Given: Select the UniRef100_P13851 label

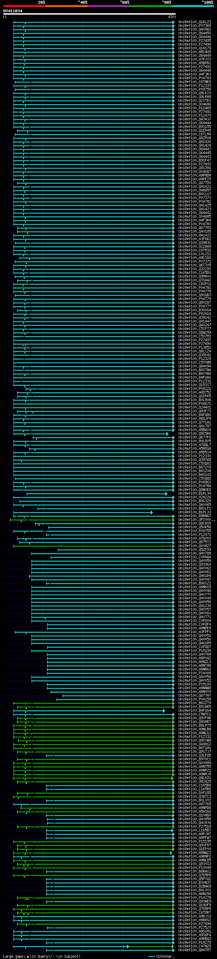Looking at the screenshot, I should click(195, 347).
